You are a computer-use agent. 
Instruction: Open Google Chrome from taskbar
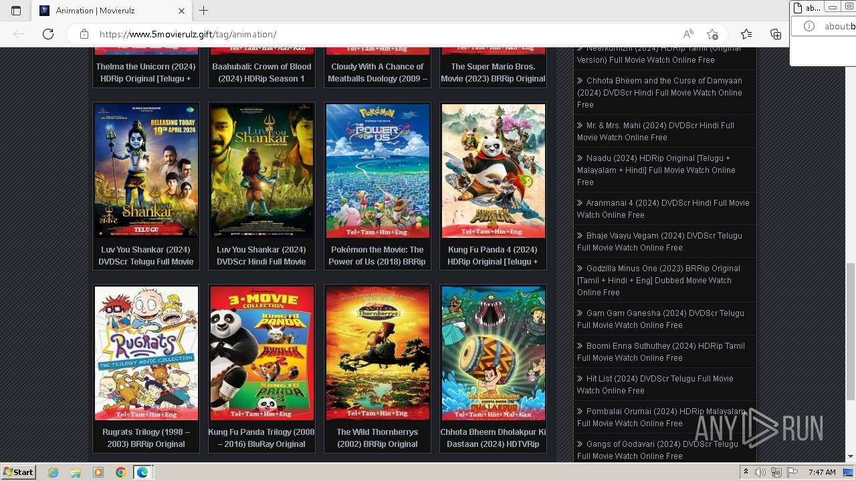coord(120,472)
